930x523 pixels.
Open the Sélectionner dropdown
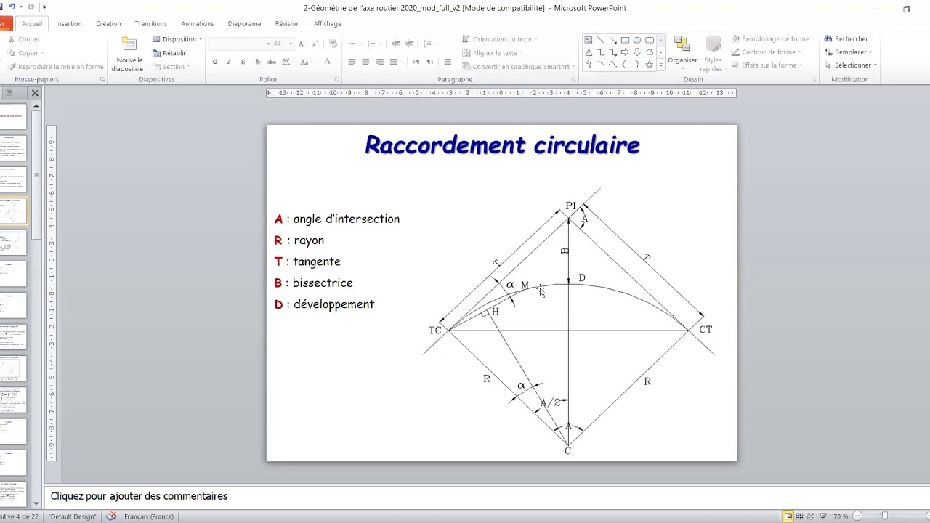tap(851, 65)
